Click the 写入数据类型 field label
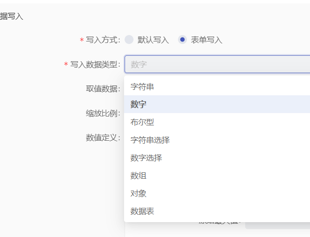310x237 pixels. (95, 64)
